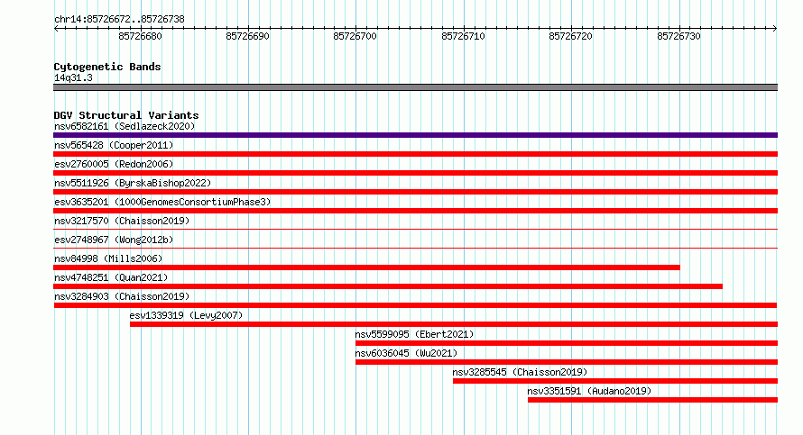The width and height of the screenshot is (803, 435).
Task: Open nsv3217570 (Chaisson2019) label
Action: tap(122, 221)
